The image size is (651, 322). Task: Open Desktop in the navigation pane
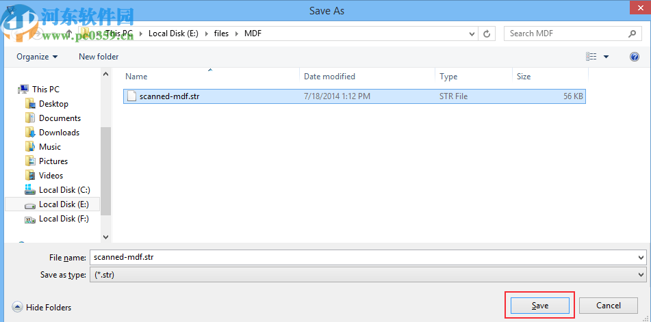(53, 104)
